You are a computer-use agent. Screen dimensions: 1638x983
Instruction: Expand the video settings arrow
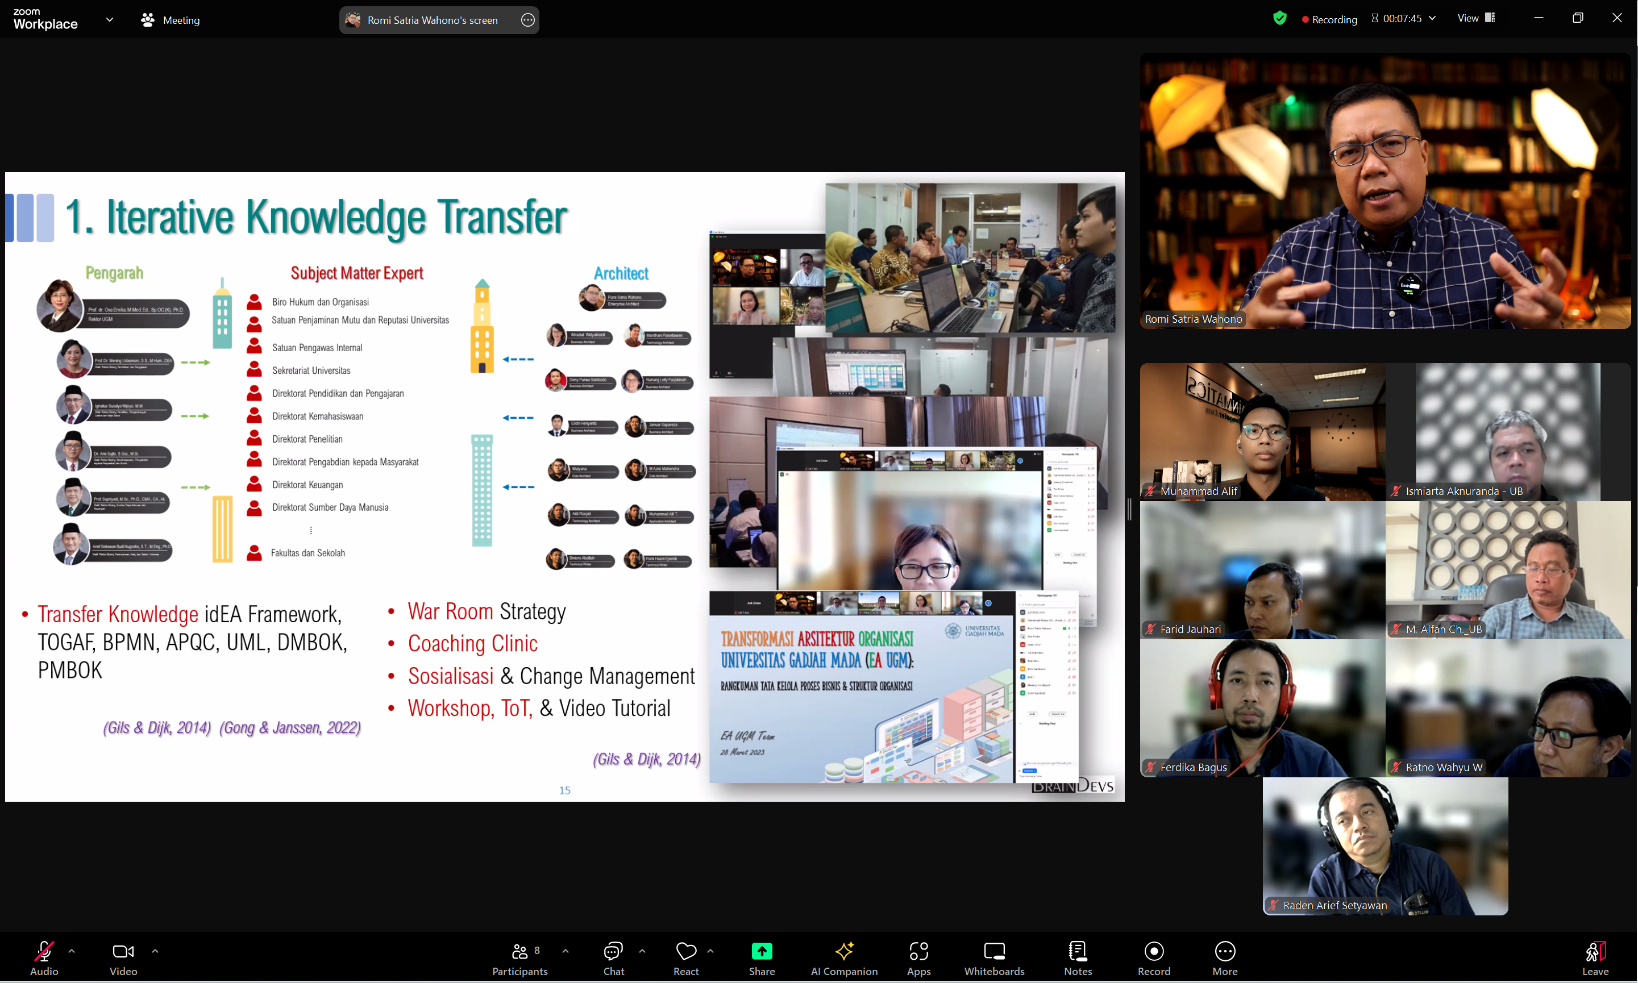[155, 951]
